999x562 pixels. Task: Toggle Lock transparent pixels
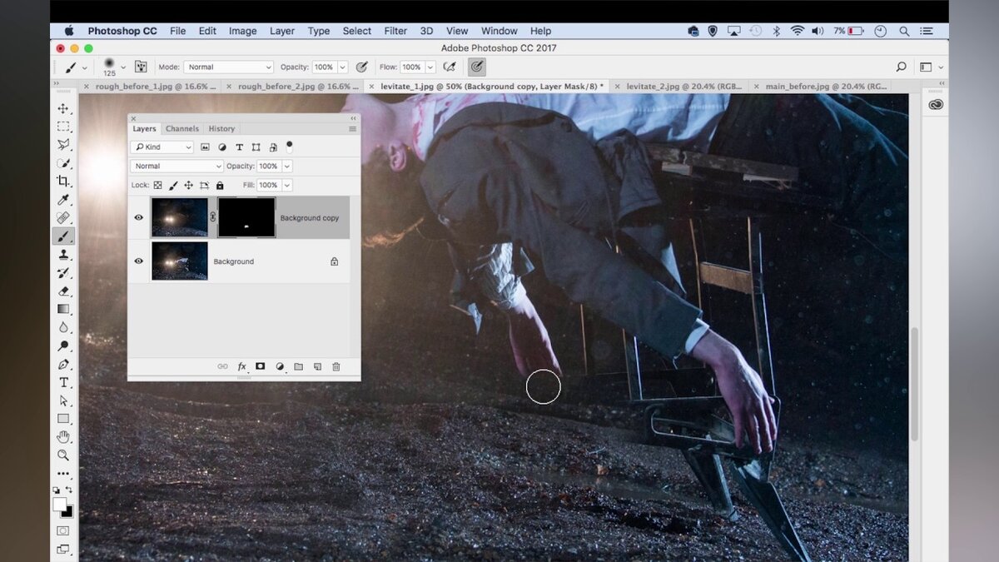click(x=157, y=186)
